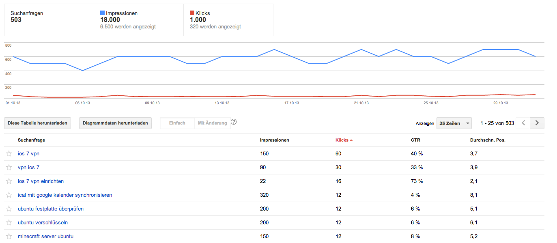557x243 pixels.
Task: Select the Klicks metric tab
Action: (x=228, y=20)
